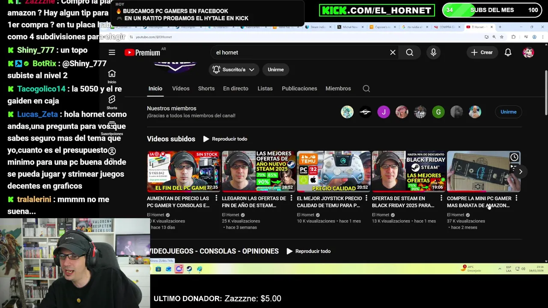Viewport: 548px width, 308px height.
Task: Switch to the Publicaciones tab
Action: coord(299,89)
